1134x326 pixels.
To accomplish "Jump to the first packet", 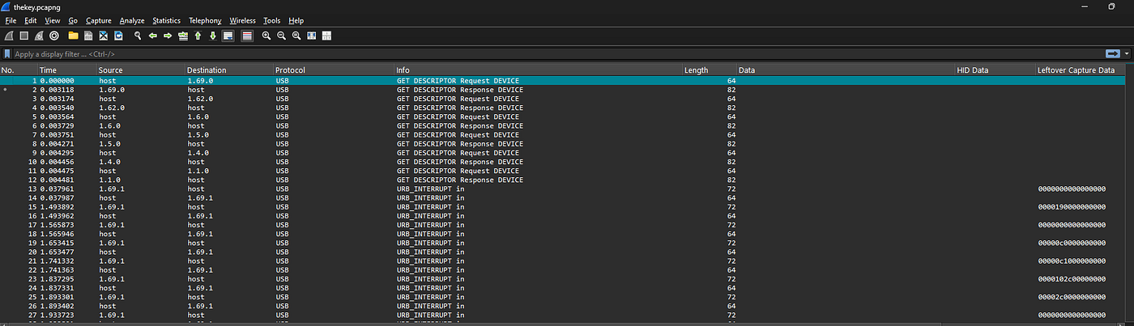I will [x=198, y=36].
